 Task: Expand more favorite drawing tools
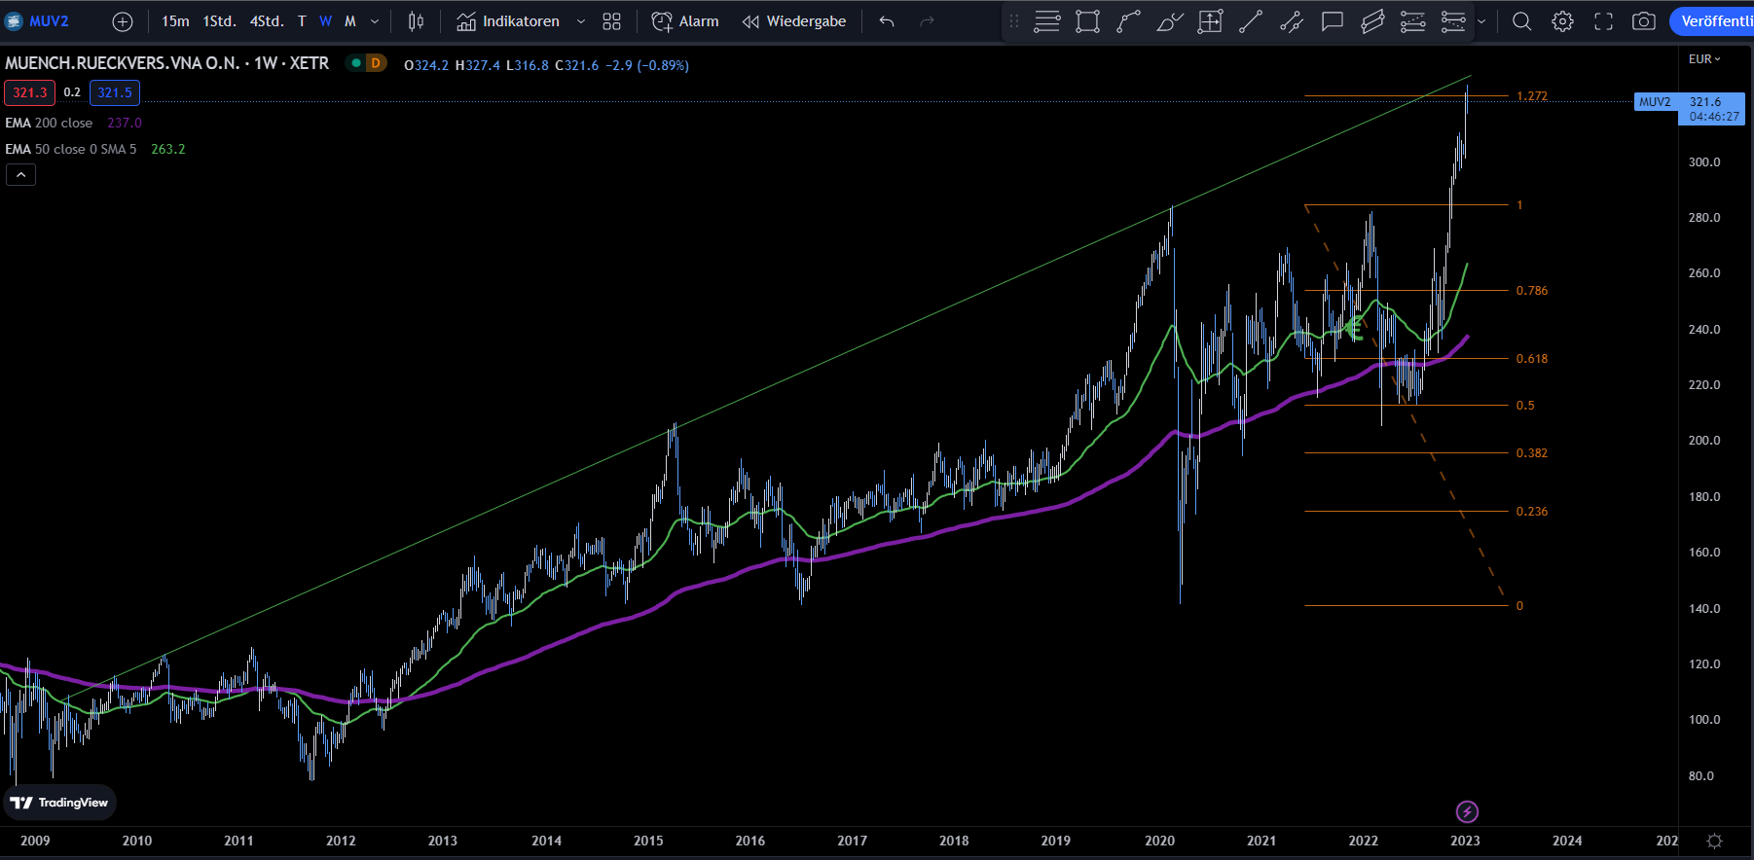[x=1481, y=21]
